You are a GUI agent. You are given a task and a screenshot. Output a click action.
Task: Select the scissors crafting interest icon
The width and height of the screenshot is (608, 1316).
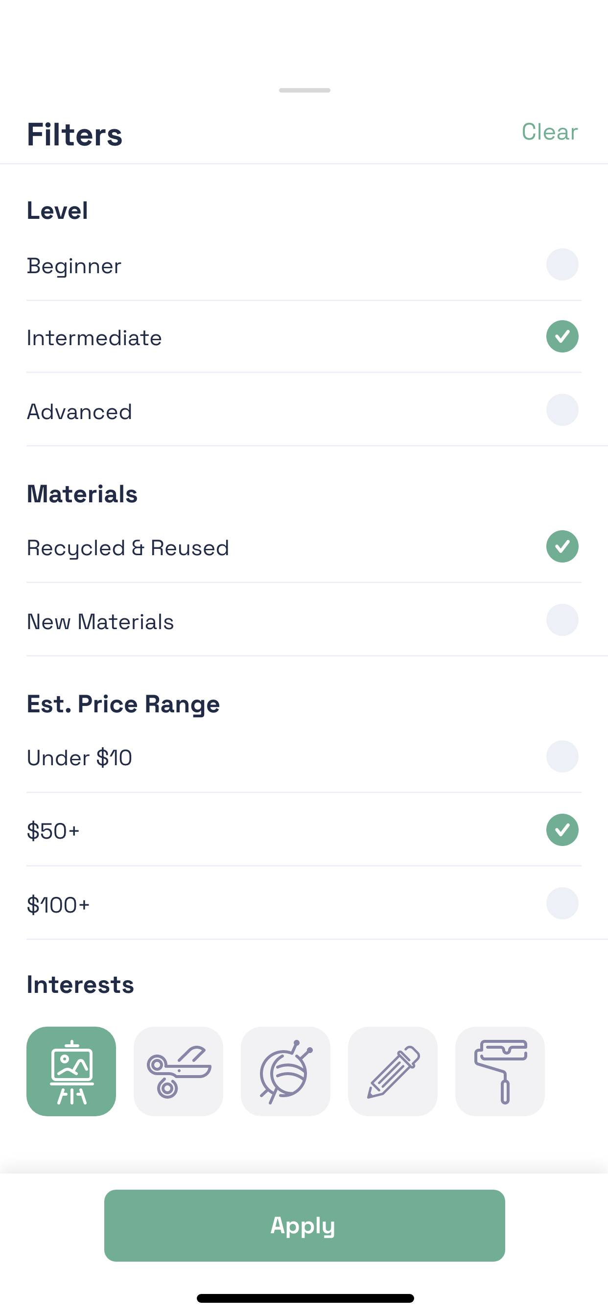178,1071
